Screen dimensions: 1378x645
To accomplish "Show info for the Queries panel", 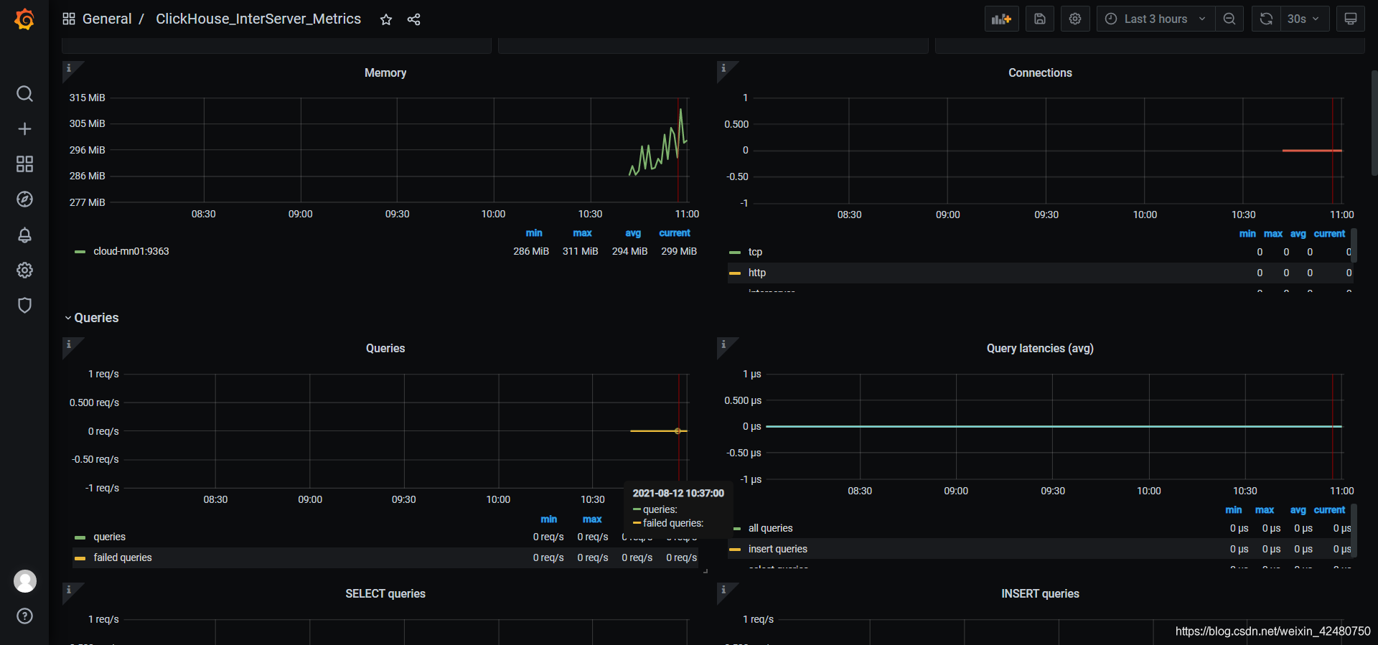I will click(69, 344).
